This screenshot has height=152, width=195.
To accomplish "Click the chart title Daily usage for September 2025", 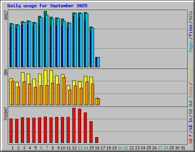I will tap(47, 6).
